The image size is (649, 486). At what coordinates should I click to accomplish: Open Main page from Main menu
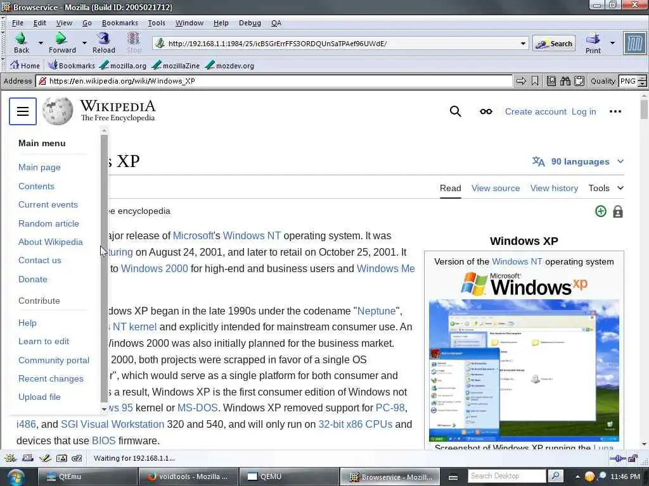click(x=39, y=167)
